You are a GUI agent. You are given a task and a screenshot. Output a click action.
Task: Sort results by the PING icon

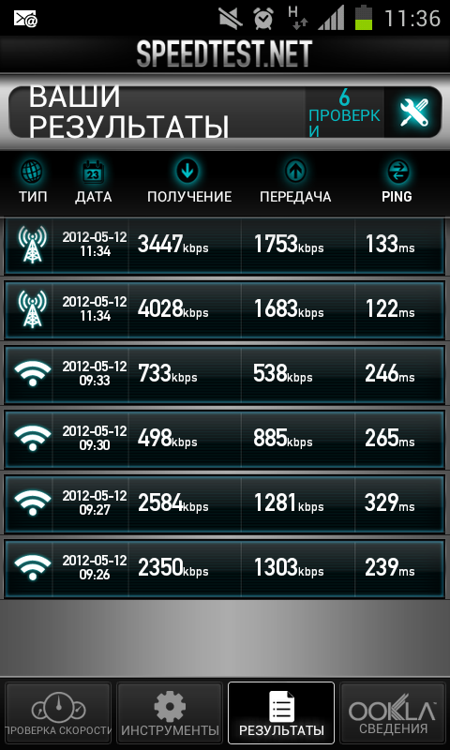point(397,172)
